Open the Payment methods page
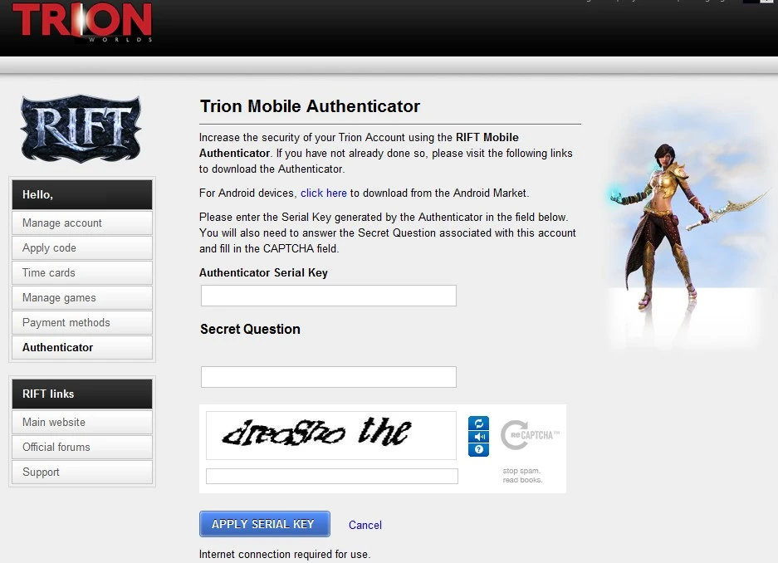This screenshot has height=563, width=778. coord(82,322)
